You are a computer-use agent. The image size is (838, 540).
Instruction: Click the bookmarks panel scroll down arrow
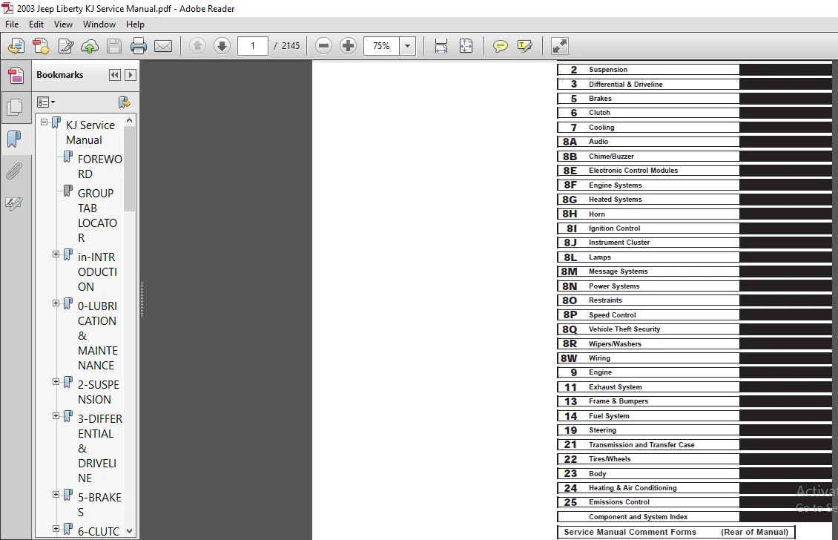pos(129,531)
